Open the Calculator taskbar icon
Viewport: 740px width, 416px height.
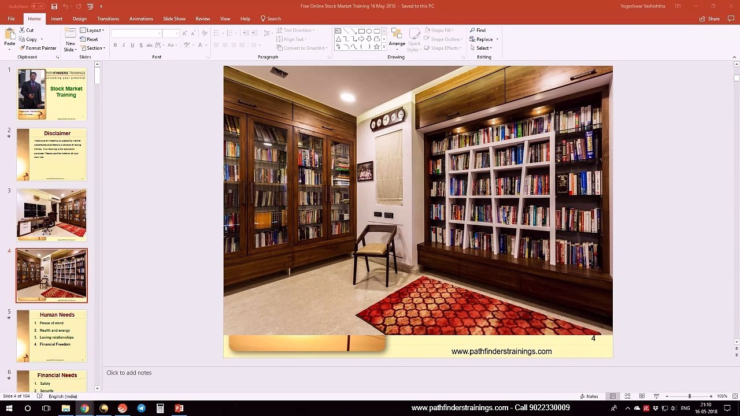coord(160,408)
